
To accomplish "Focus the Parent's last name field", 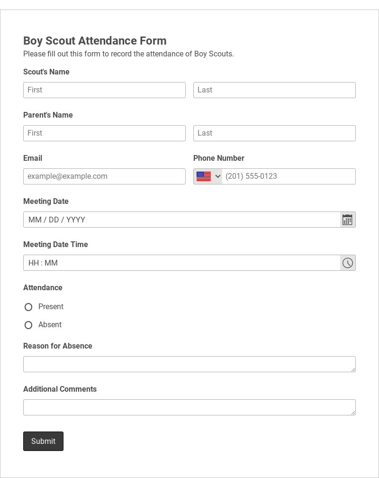I will (x=274, y=133).
